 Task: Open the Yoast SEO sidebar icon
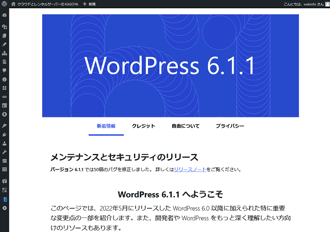click(x=4, y=181)
